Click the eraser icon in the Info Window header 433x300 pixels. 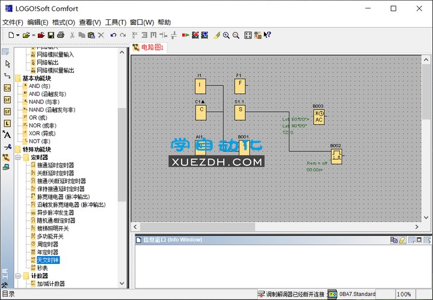[x=402, y=240]
